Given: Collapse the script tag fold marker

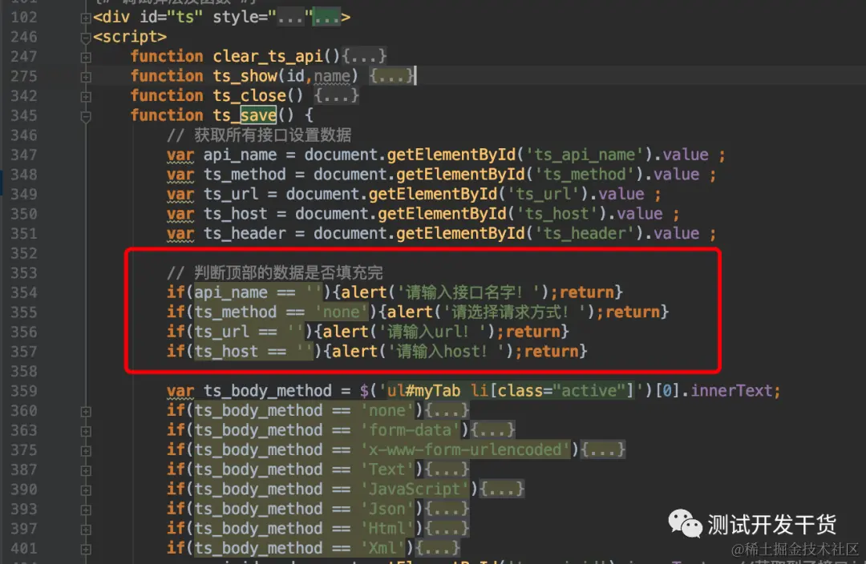Looking at the screenshot, I should (x=86, y=38).
